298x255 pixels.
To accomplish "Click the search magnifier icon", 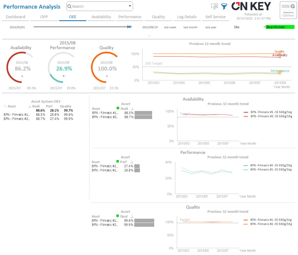I will (69, 6).
